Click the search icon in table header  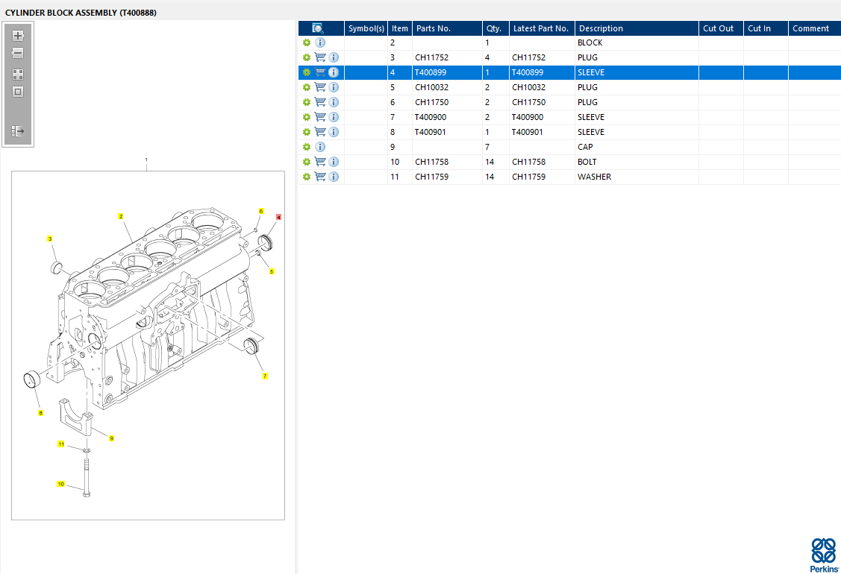(318, 28)
